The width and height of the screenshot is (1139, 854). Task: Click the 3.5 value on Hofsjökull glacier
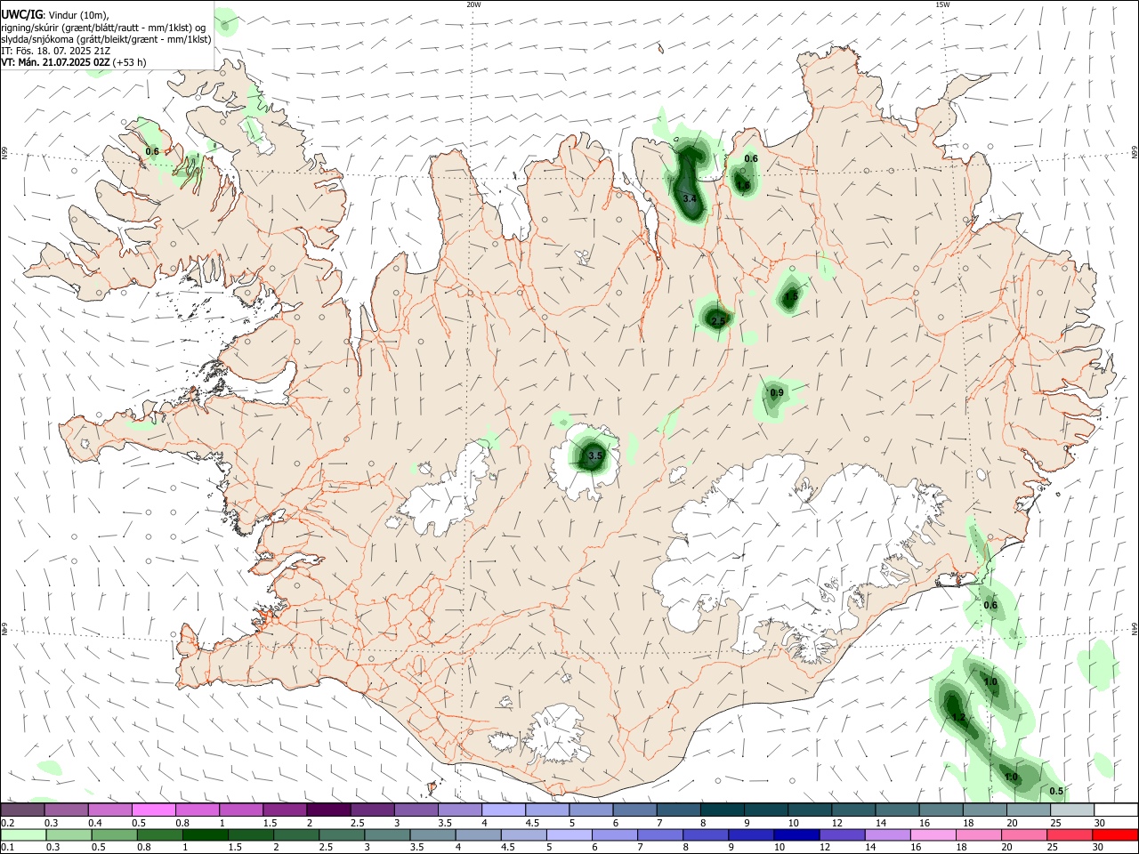click(x=595, y=455)
